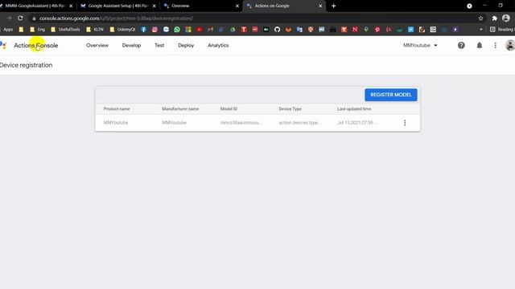Show hidden bookmarks overflow arrow
Image resolution: width=515 pixels, height=289 pixels.
tap(481, 30)
